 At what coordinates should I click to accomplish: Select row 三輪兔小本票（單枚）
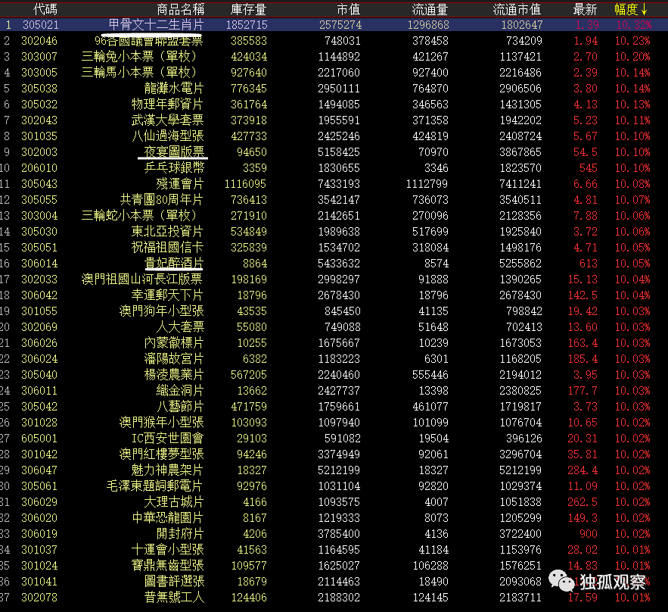pyautogui.click(x=334, y=56)
